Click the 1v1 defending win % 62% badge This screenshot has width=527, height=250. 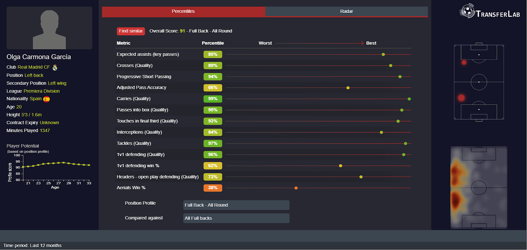point(213,166)
